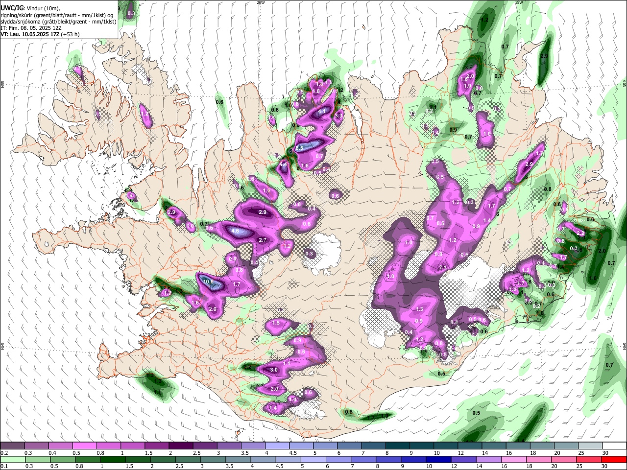Click the '15W' longitude label

click(519, 2)
